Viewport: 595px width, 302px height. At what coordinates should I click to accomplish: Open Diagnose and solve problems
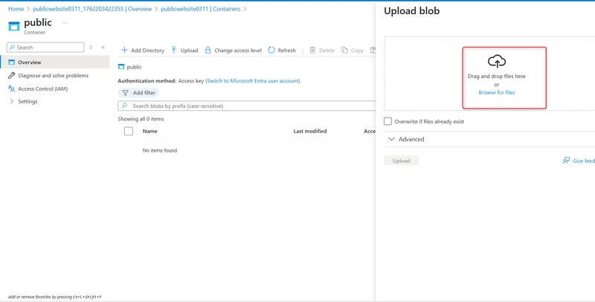[x=53, y=76]
